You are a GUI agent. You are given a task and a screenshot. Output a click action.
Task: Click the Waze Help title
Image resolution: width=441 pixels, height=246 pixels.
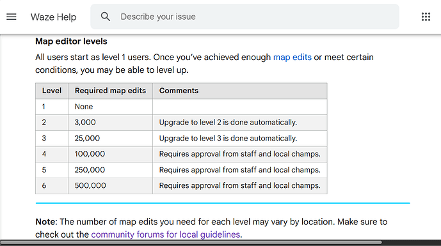53,17
